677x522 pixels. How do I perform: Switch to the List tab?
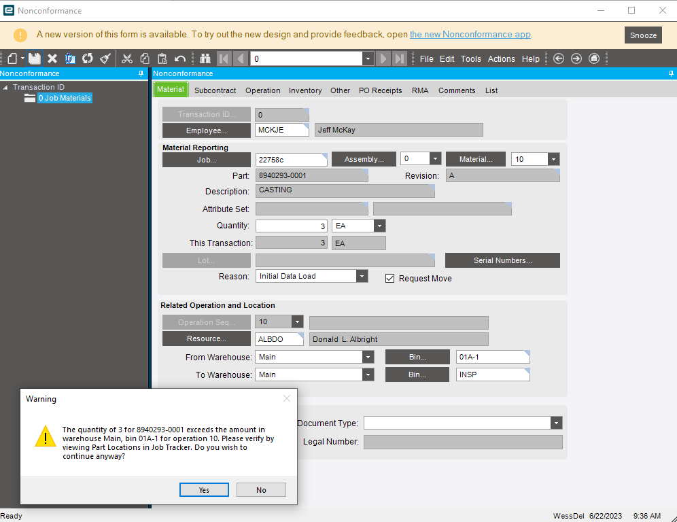[491, 90]
